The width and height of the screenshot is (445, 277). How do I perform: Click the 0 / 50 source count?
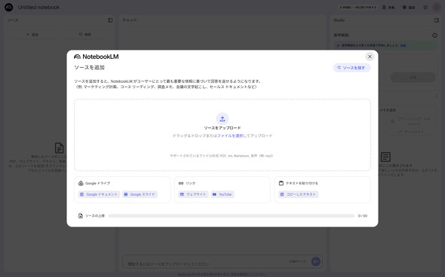pyautogui.click(x=363, y=216)
